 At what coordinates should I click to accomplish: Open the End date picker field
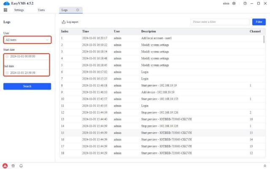(27, 72)
